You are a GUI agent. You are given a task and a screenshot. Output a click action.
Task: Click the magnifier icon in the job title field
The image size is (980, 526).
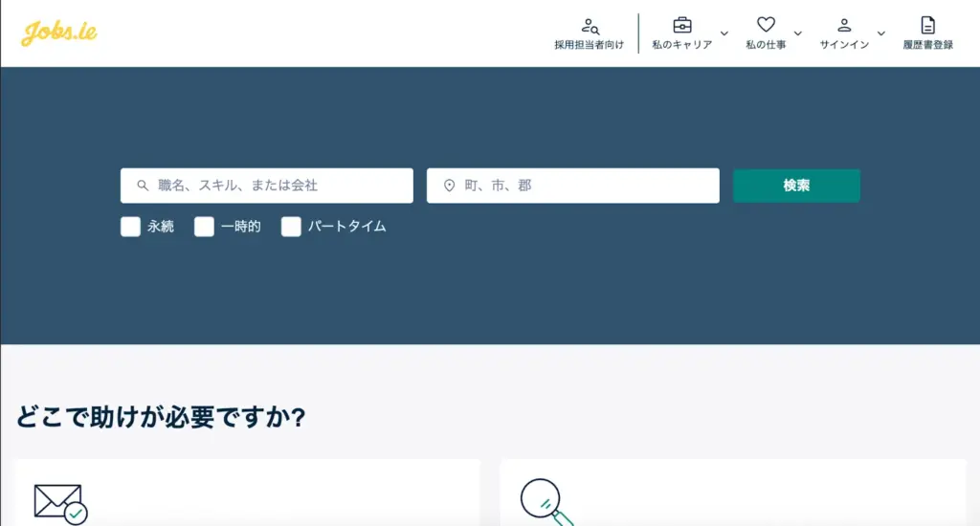click(x=143, y=186)
